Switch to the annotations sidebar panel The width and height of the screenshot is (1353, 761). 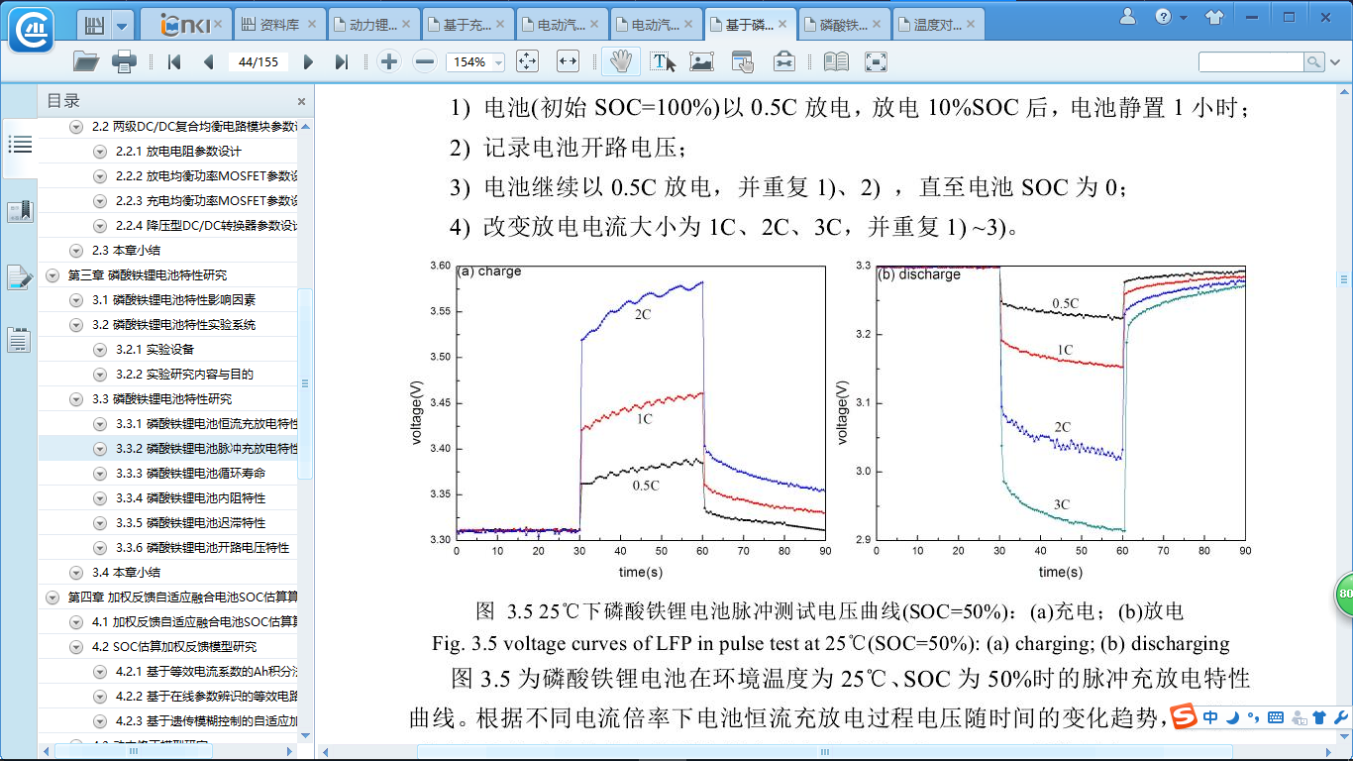pos(20,276)
